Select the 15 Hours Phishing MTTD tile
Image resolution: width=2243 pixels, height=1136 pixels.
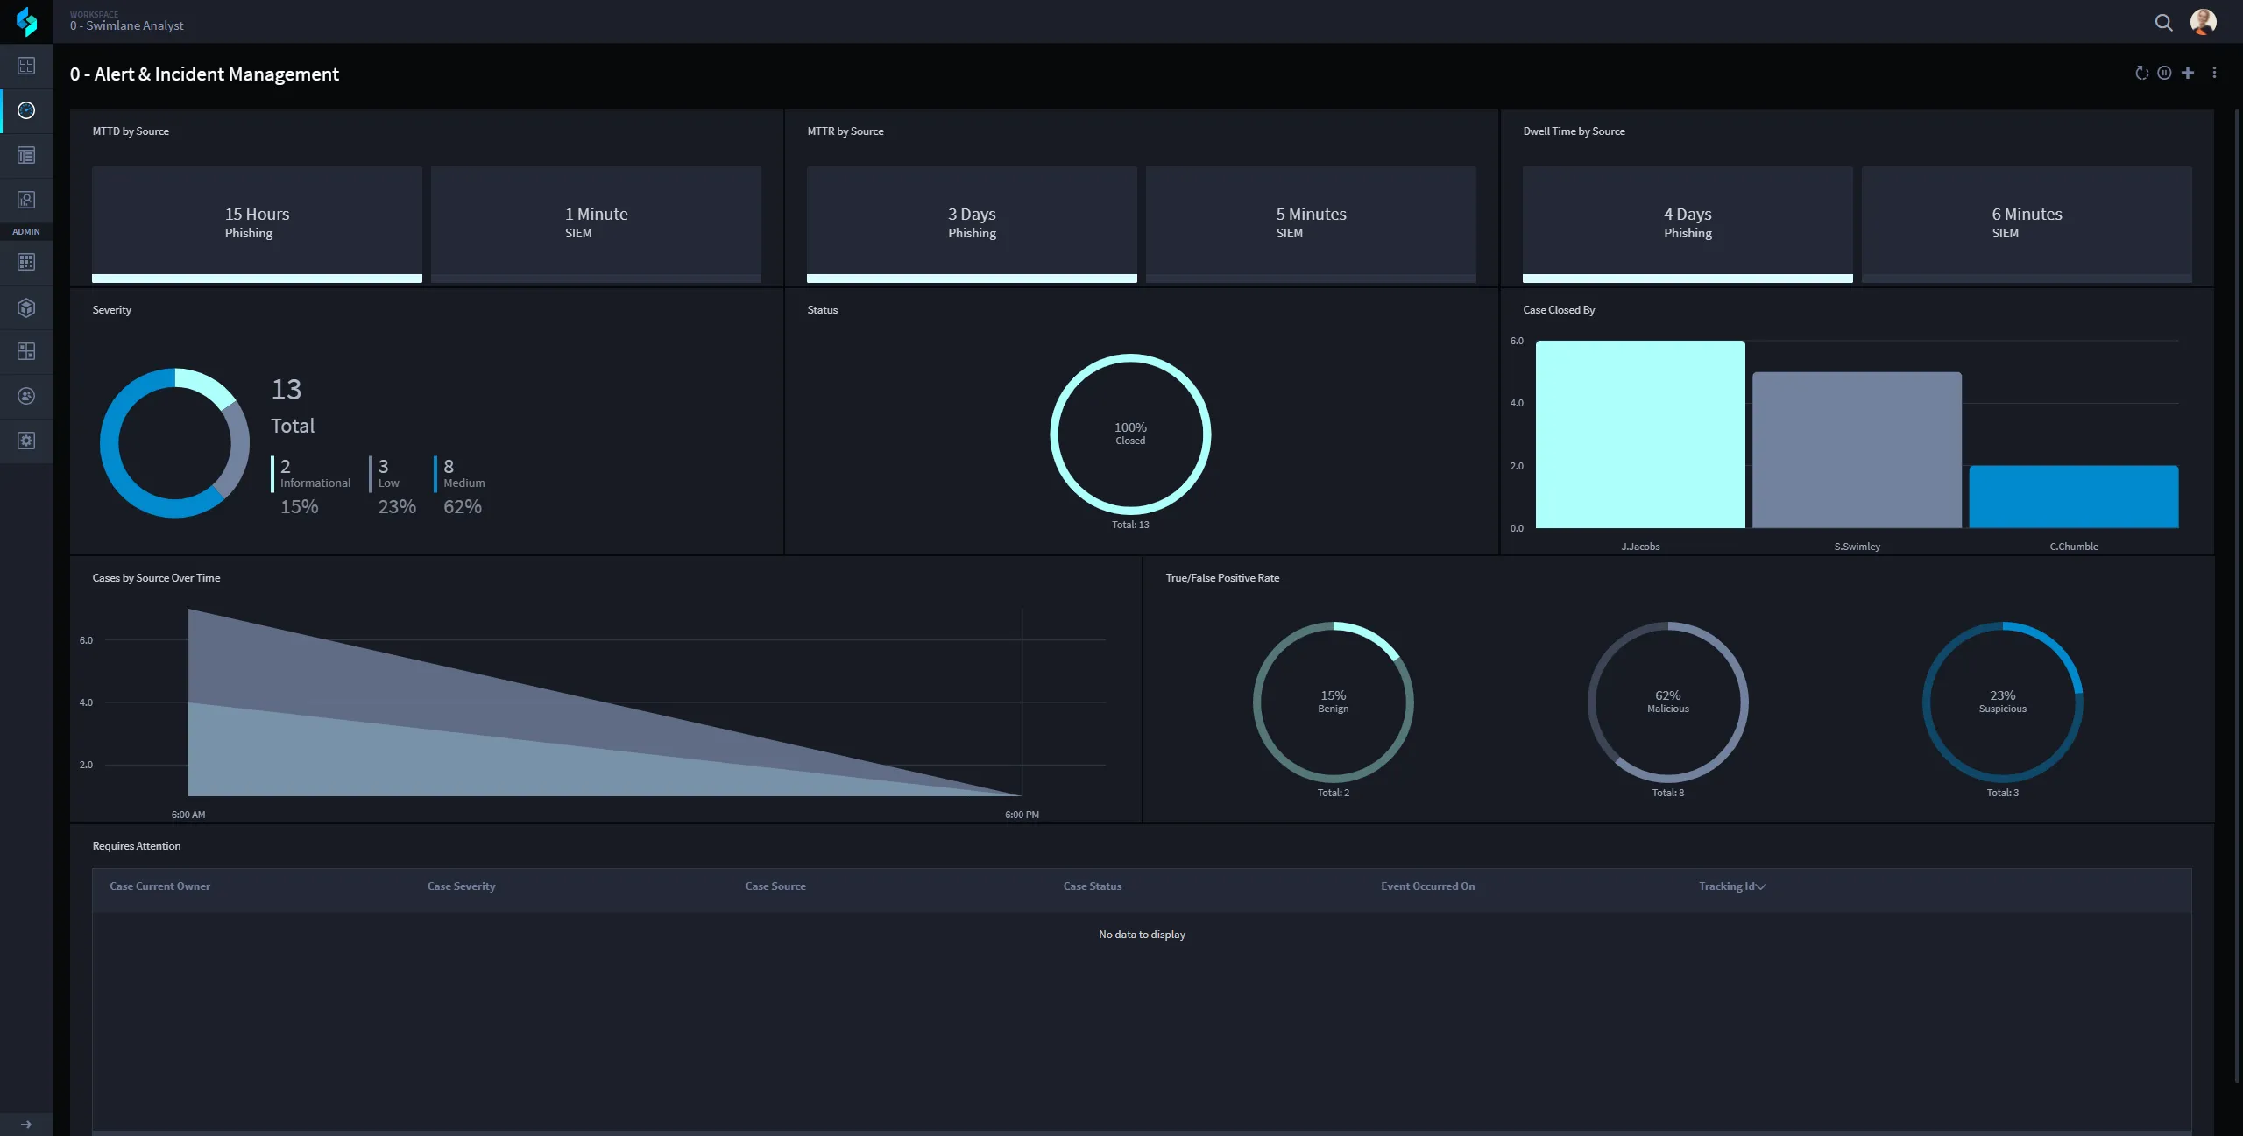click(x=257, y=224)
